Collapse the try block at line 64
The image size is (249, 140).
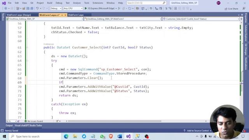click(x=27, y=61)
